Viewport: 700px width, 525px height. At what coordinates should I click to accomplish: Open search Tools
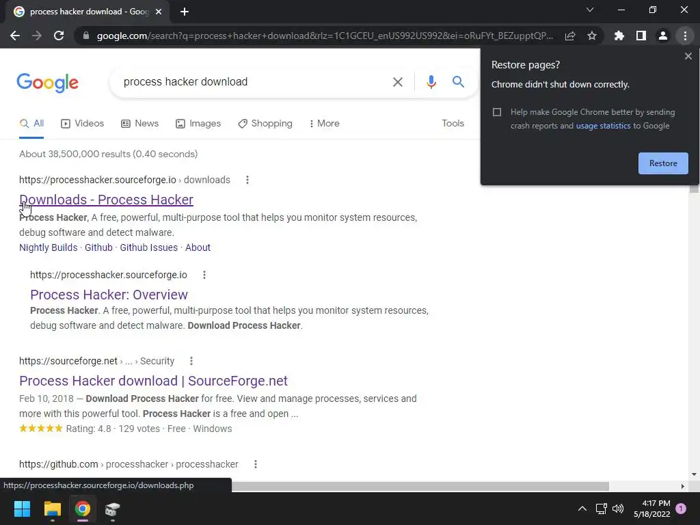pyautogui.click(x=453, y=123)
